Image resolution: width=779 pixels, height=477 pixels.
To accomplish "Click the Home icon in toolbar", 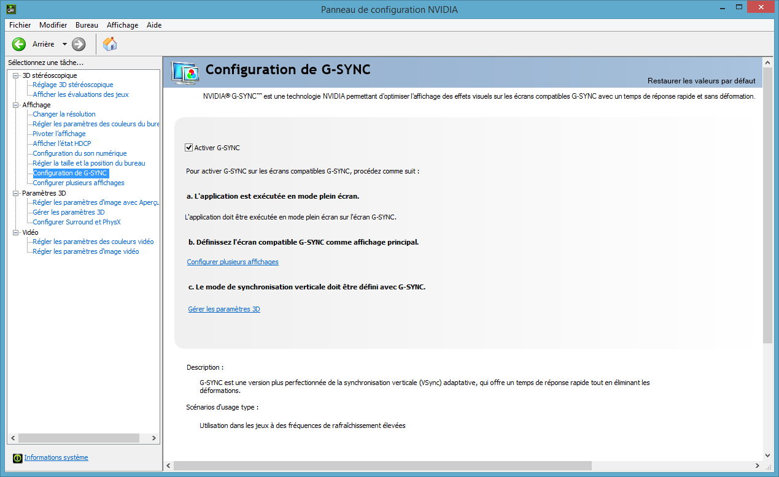I will (x=110, y=44).
